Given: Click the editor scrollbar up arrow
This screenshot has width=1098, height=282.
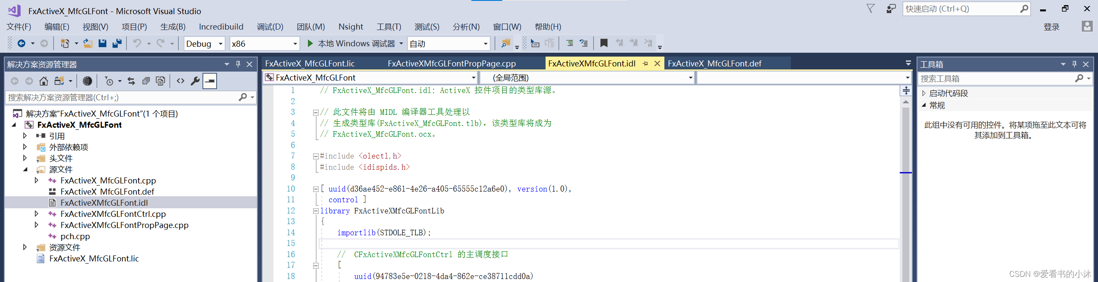Looking at the screenshot, I should click(x=905, y=102).
